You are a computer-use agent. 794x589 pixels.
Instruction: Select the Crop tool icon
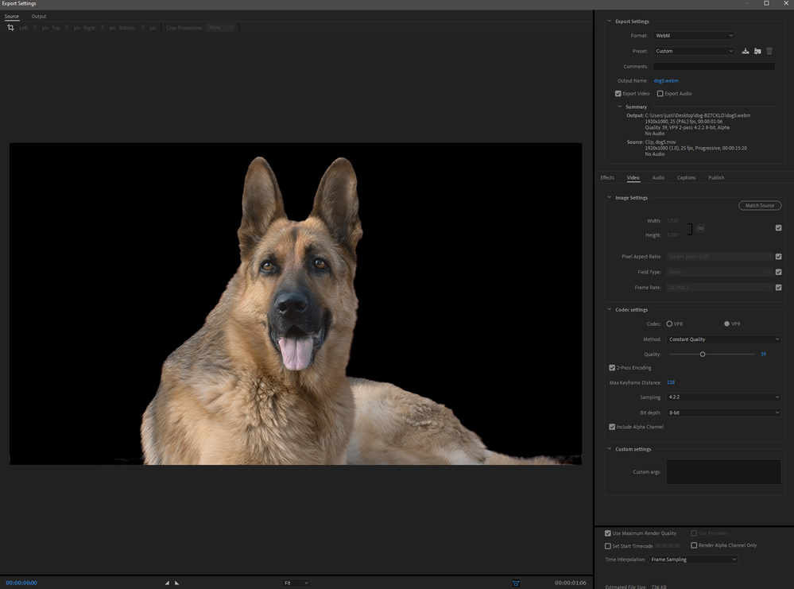10,27
